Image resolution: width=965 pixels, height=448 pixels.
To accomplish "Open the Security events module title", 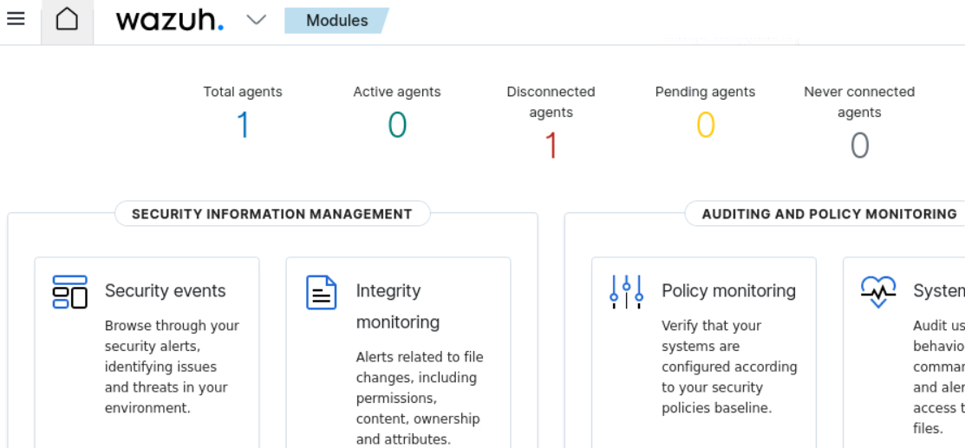I will click(x=165, y=291).
